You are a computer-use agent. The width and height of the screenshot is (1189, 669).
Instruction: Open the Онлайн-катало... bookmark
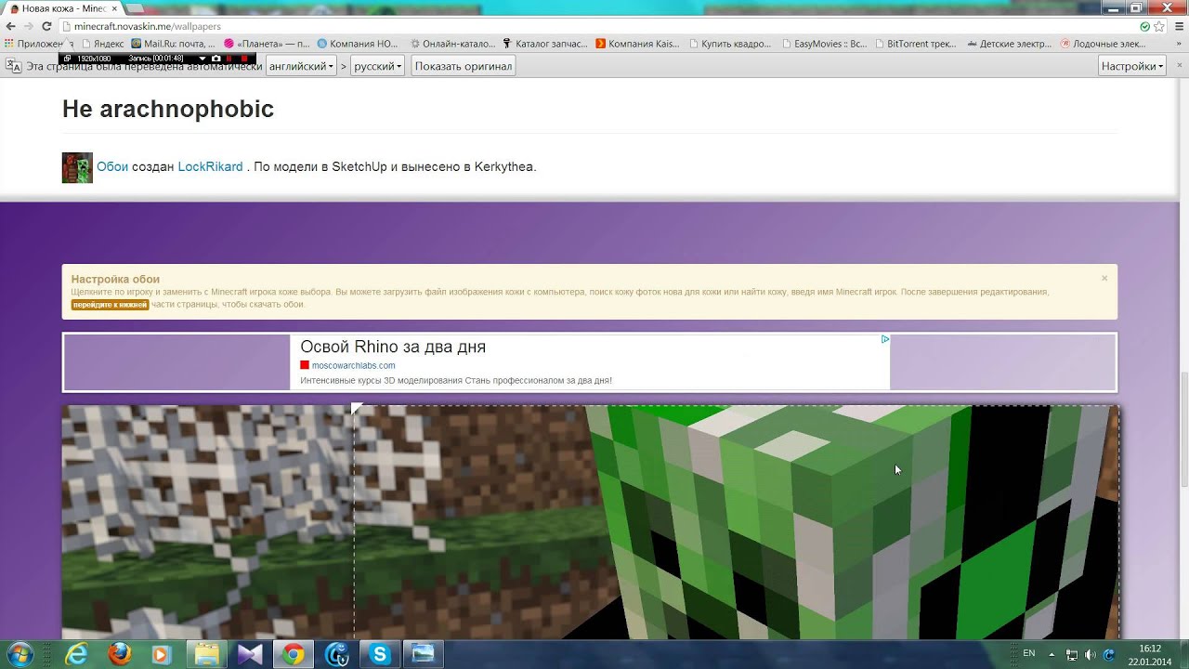(x=451, y=44)
